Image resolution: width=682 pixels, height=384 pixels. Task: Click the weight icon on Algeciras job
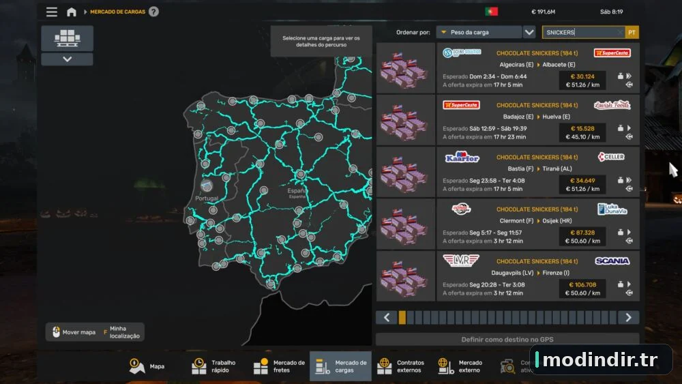point(620,76)
